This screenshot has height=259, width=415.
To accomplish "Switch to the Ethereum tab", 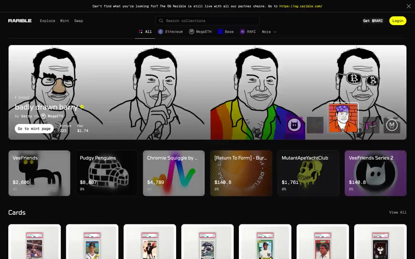I will pos(170,31).
